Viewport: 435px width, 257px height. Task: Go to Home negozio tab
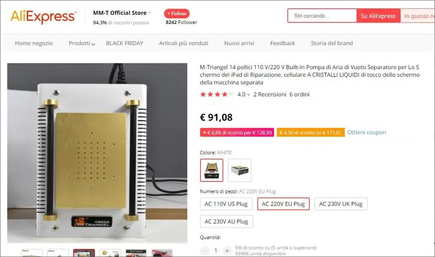[x=34, y=43]
